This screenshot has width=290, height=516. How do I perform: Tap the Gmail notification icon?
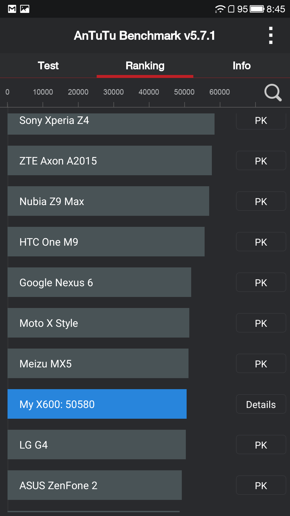12,9
